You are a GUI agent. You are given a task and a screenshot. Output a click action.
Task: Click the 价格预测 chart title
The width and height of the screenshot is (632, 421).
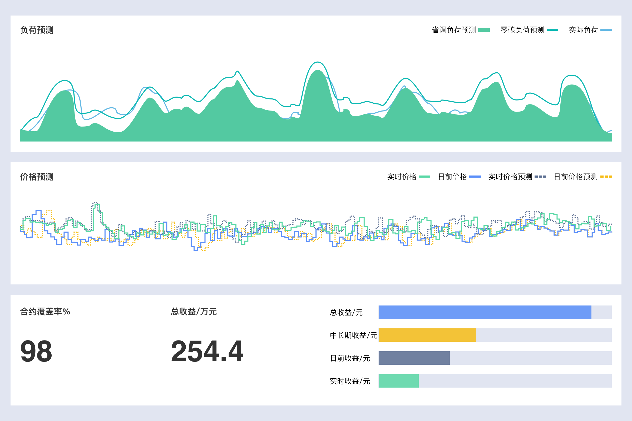point(37,177)
